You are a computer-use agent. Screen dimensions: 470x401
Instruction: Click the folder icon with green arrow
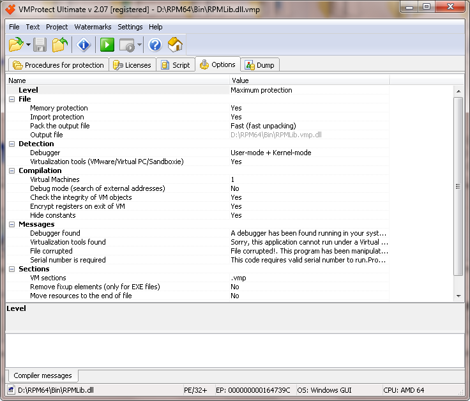point(59,45)
